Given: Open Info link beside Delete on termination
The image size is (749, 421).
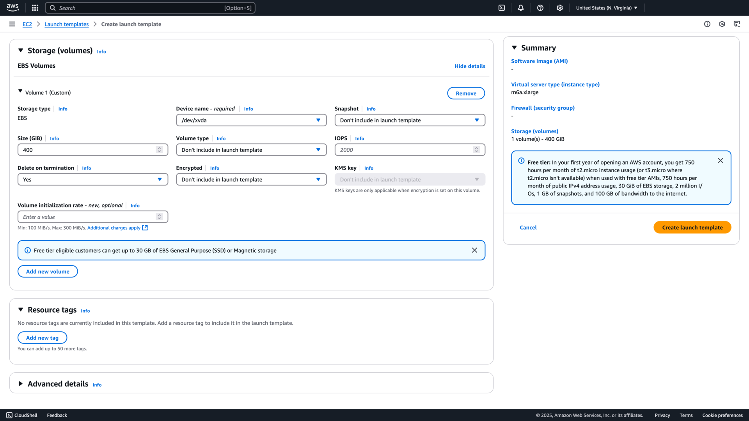Looking at the screenshot, I should tap(87, 168).
